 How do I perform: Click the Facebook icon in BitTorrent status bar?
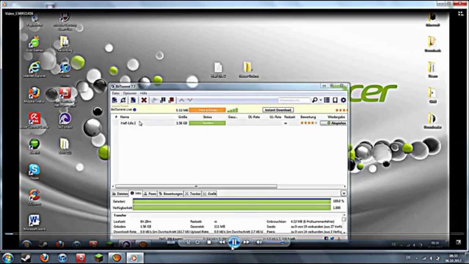click(x=326, y=238)
